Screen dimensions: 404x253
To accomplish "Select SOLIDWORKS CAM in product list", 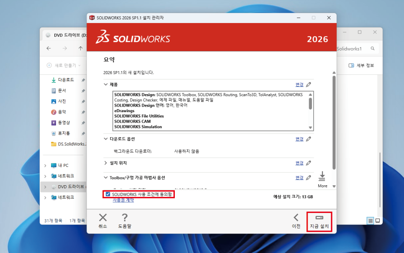I will [x=133, y=121].
